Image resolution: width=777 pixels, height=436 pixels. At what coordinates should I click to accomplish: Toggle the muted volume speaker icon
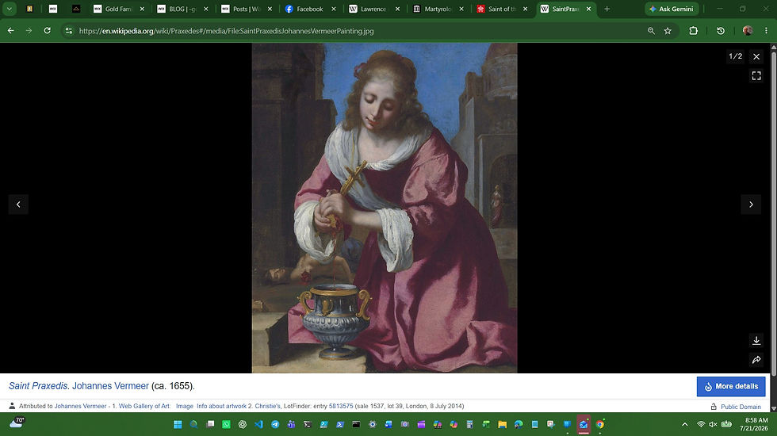click(713, 424)
